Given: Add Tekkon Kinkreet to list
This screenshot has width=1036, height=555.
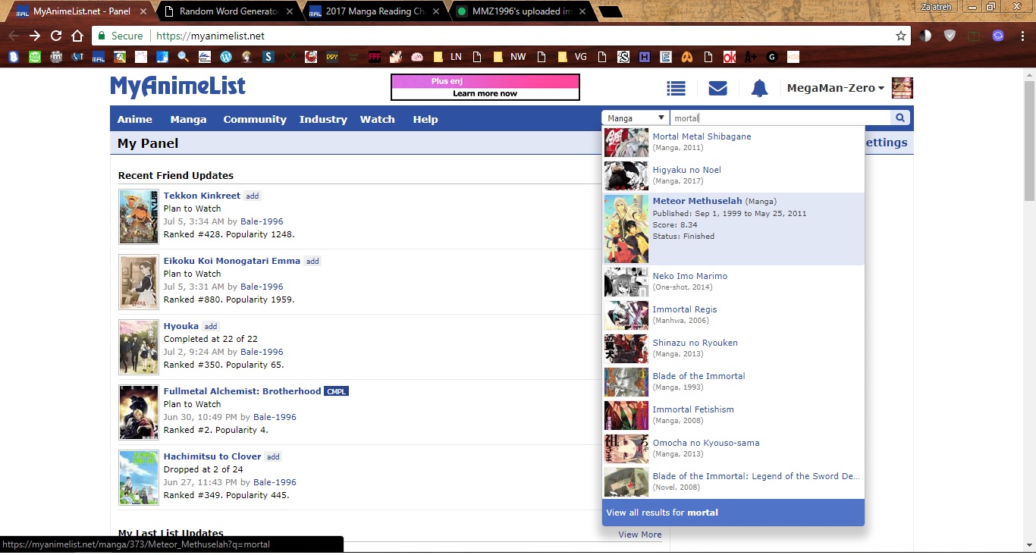Looking at the screenshot, I should 253,196.
